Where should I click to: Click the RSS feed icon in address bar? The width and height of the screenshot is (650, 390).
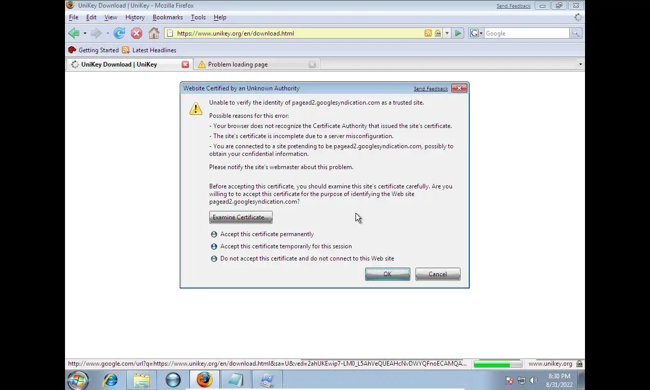click(x=428, y=34)
